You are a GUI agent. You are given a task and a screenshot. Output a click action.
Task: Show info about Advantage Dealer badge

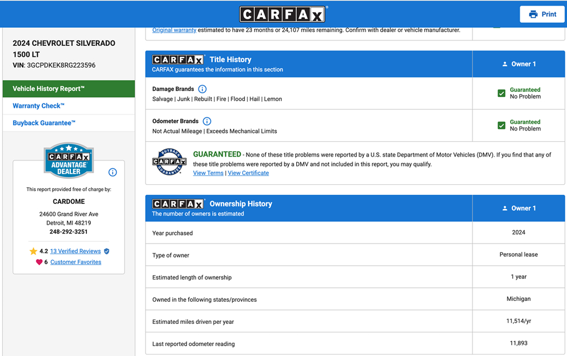112,172
